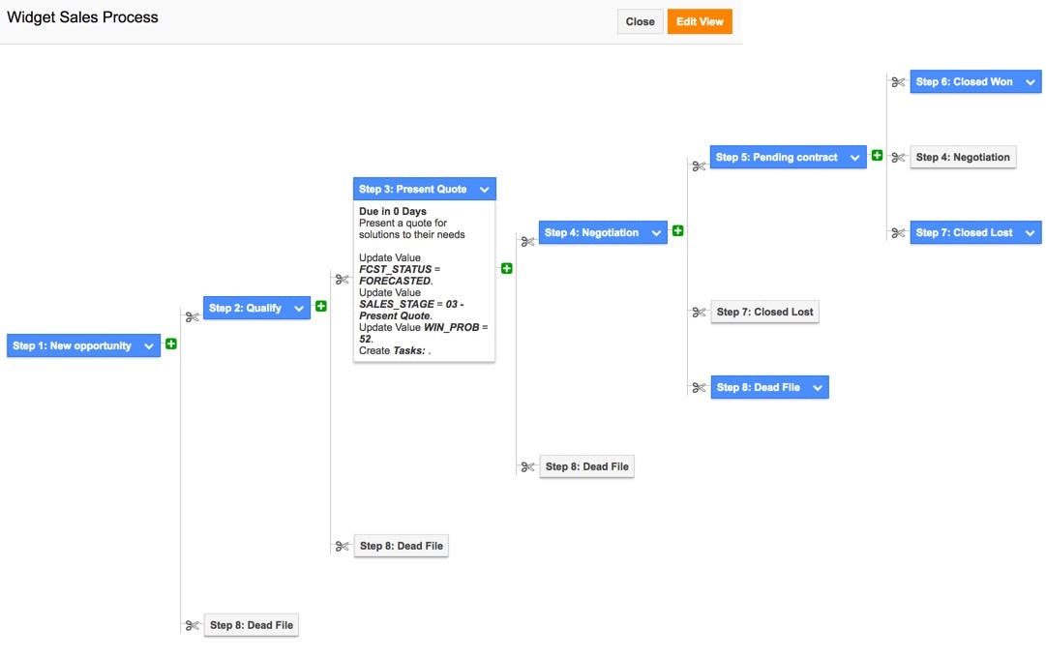Expand Step 1: New opportunity dropdown arrow
Screen dimensions: 1046x659
pos(149,346)
